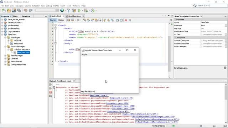This screenshot has height=128, width=228.
Task: Expand the WEB-INF folder node
Action: 9,41
